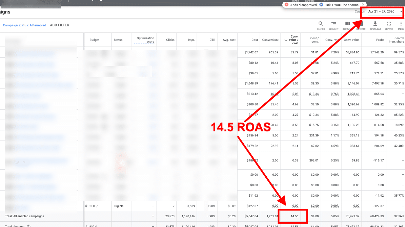Screen dimensions: 405x227
Task: Click the All enabled campaign status filter
Action: click(38, 25)
